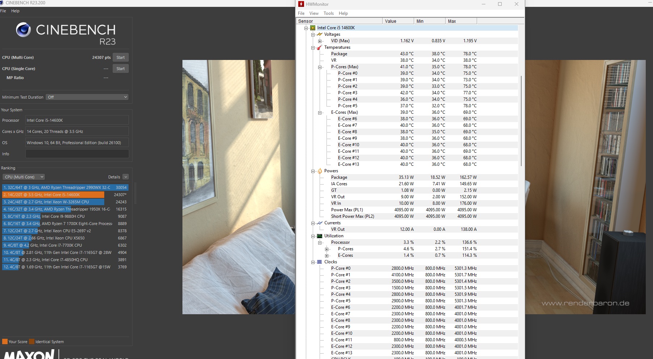Start the CPU (Multi Core) test
The image size is (653, 359).
(x=121, y=57)
